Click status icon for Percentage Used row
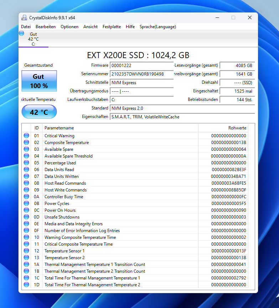This screenshot has height=308, width=279. pos(26,163)
